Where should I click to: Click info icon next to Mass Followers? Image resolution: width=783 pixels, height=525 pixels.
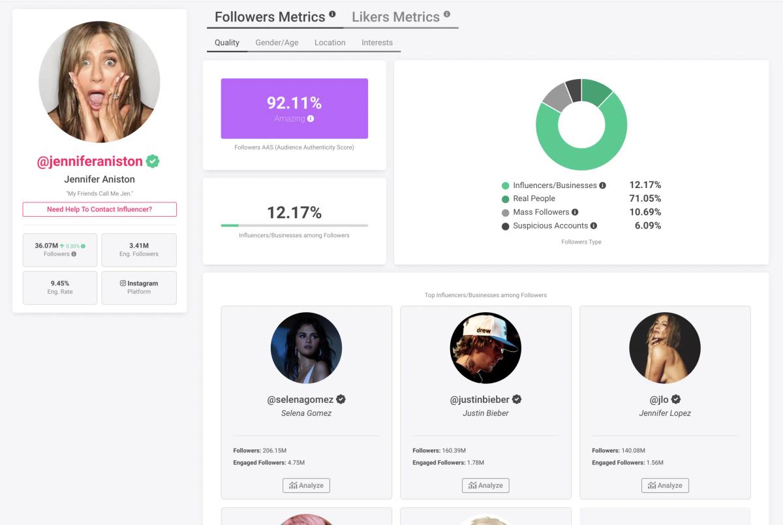click(575, 212)
